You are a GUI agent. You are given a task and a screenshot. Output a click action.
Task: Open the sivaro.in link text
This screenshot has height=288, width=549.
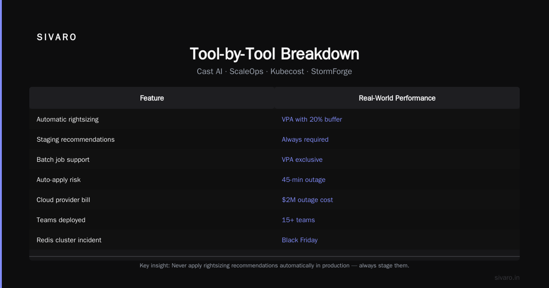pyautogui.click(x=507, y=277)
